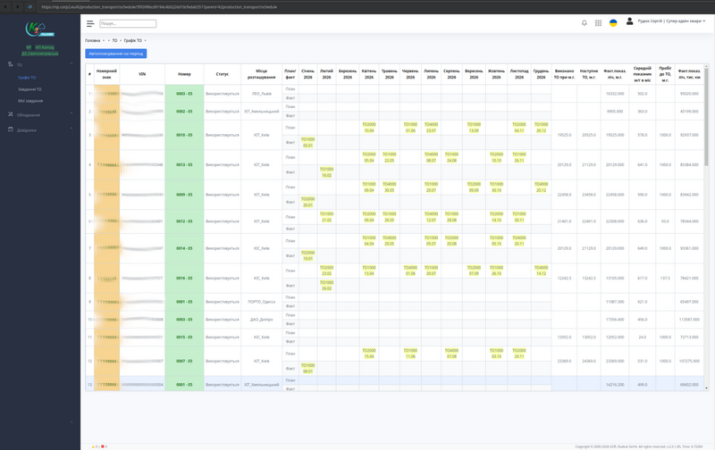Select Мої завдання in sidebar

[x=29, y=101]
